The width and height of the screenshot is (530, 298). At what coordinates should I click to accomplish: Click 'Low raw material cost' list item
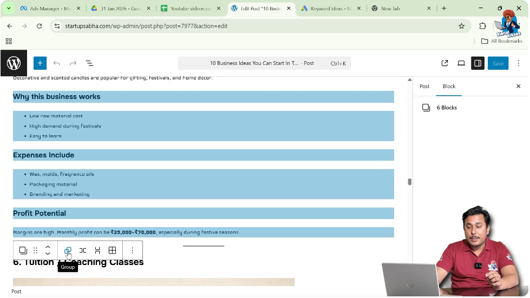pyautogui.click(x=56, y=116)
